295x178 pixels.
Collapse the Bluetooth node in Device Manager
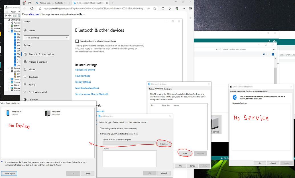(9, 31)
